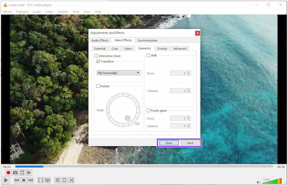288x186 pixels.
Task: Open the Synchronization tab
Action: point(147,41)
